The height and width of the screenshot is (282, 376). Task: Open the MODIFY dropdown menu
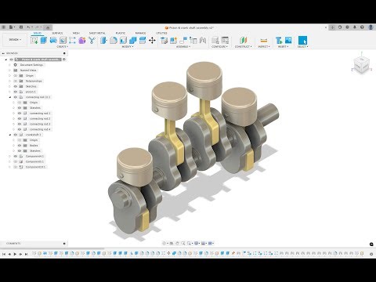[128, 46]
